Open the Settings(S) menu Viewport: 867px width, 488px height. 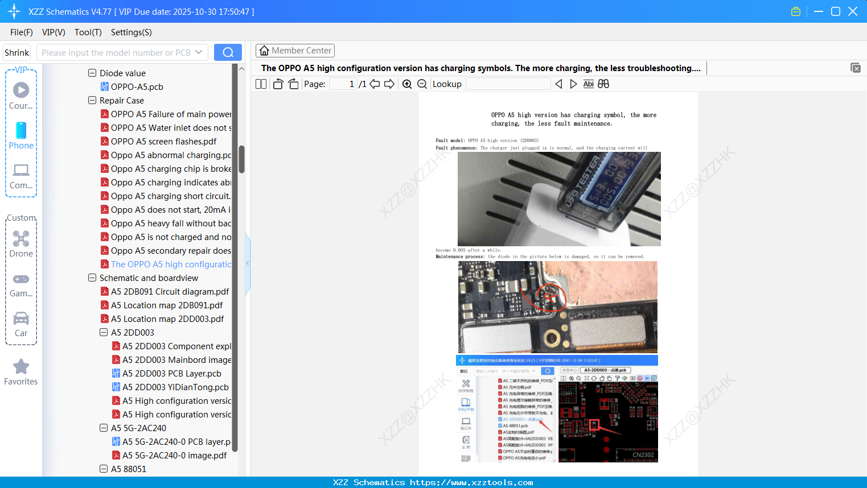[132, 32]
